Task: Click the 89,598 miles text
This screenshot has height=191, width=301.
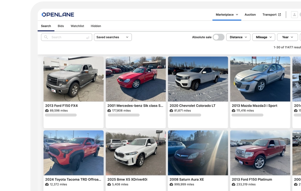Action: [x=59, y=111]
